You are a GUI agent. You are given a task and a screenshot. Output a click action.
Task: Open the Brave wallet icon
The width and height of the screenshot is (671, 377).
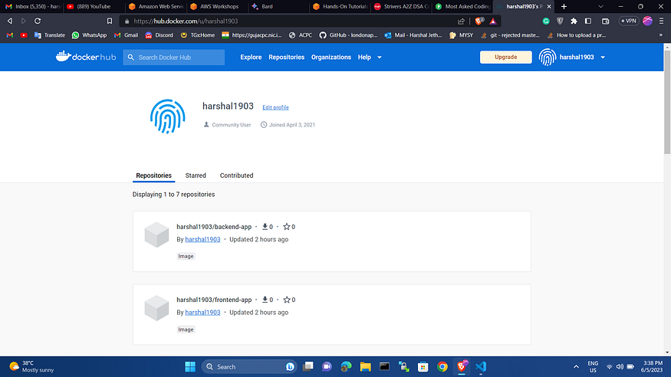point(605,21)
